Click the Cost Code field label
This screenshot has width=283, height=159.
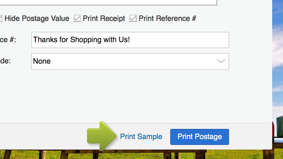[x=5, y=61]
